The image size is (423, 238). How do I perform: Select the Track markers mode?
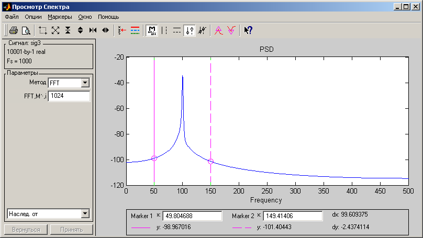[190, 30]
